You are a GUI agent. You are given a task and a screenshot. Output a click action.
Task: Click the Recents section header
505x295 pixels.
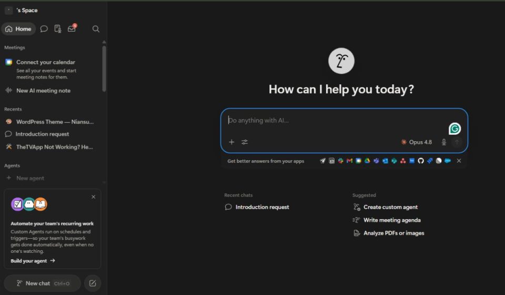click(13, 109)
